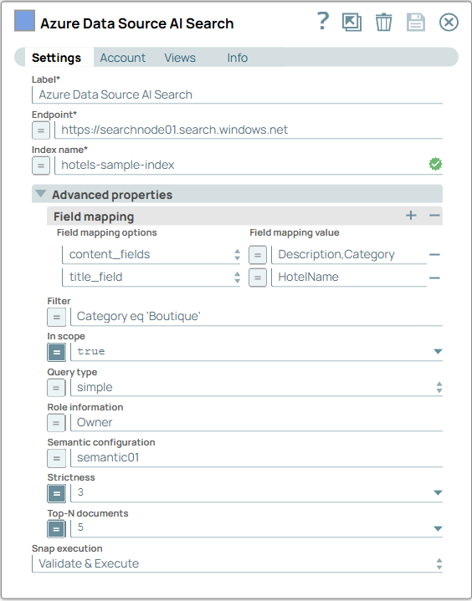The width and height of the screenshot is (472, 601).
Task: Open the In scope dropdown arrow
Action: pos(438,351)
